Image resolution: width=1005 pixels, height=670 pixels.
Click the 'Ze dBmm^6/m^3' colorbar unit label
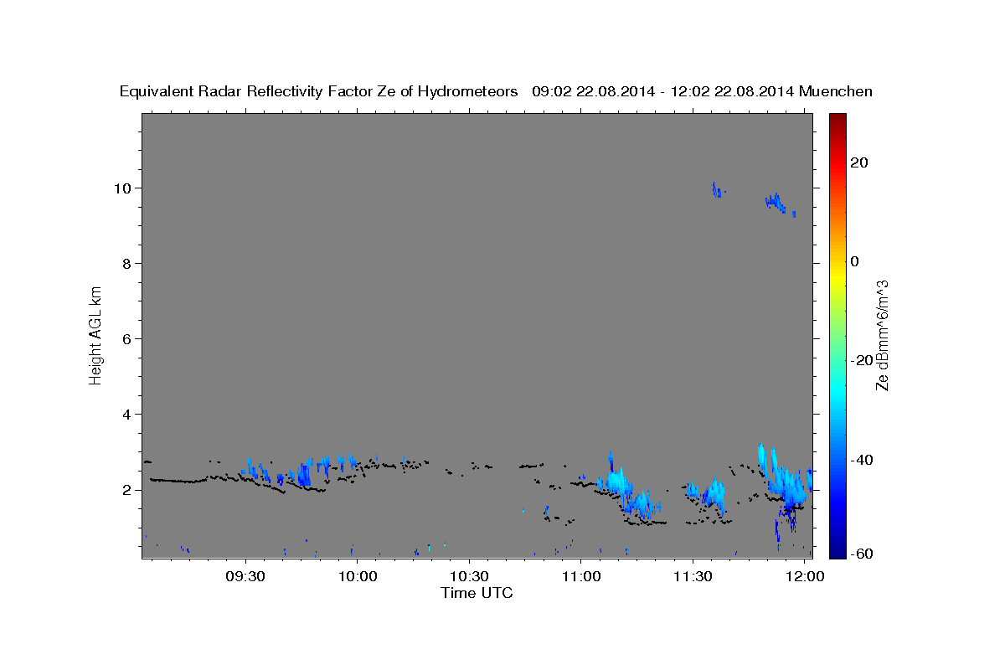pyautogui.click(x=882, y=334)
